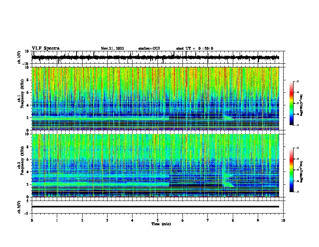
Task: Click the time axis tick label "1"
Action: (57, 220)
